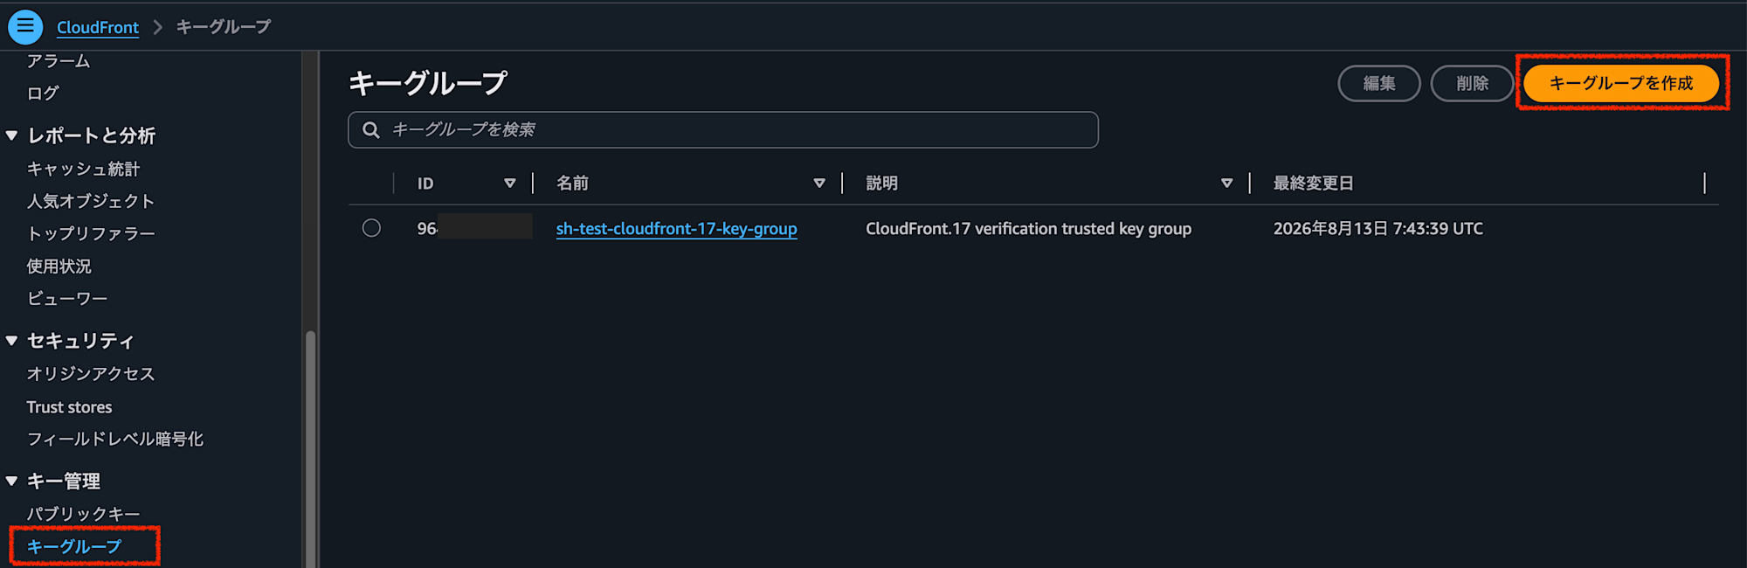
Task: Open パブリックキー in the sidebar
Action: click(x=83, y=514)
